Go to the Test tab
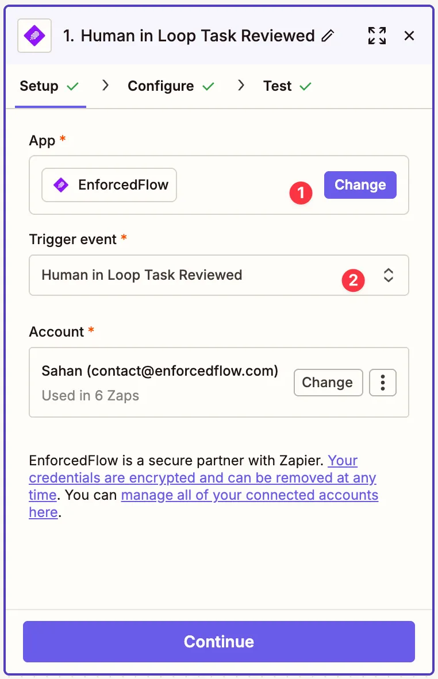 (278, 86)
